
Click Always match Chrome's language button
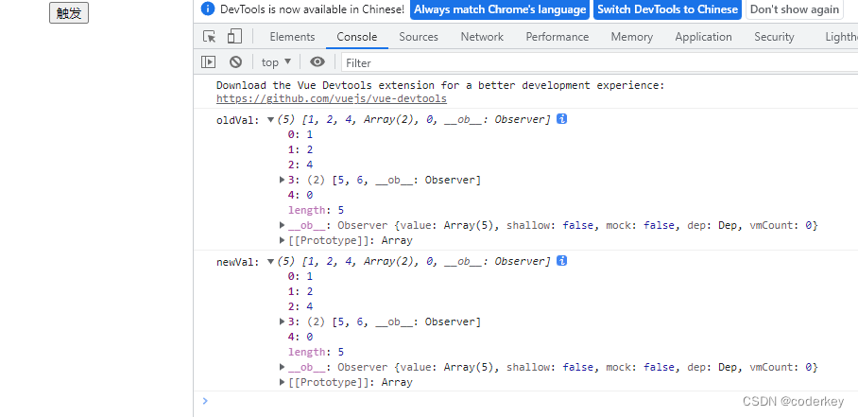click(x=500, y=9)
